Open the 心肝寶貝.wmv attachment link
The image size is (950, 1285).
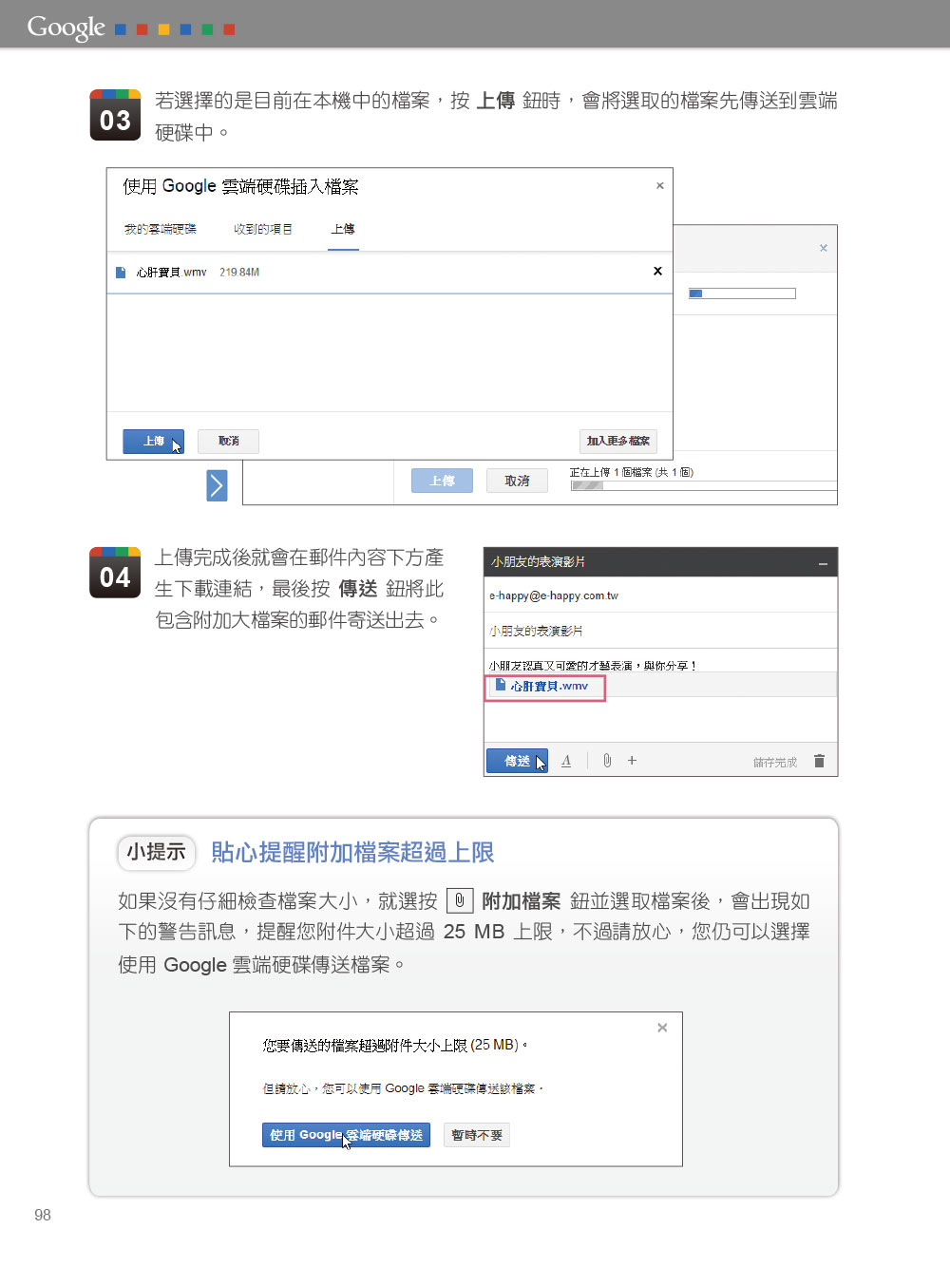pos(549,686)
